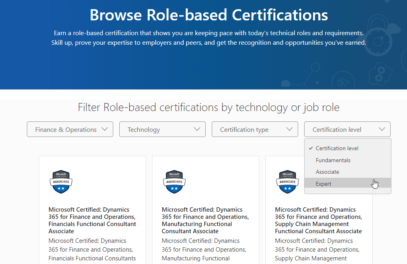
Task: Open Supply Chain Management Functional Consultant certification
Action: coord(319,220)
